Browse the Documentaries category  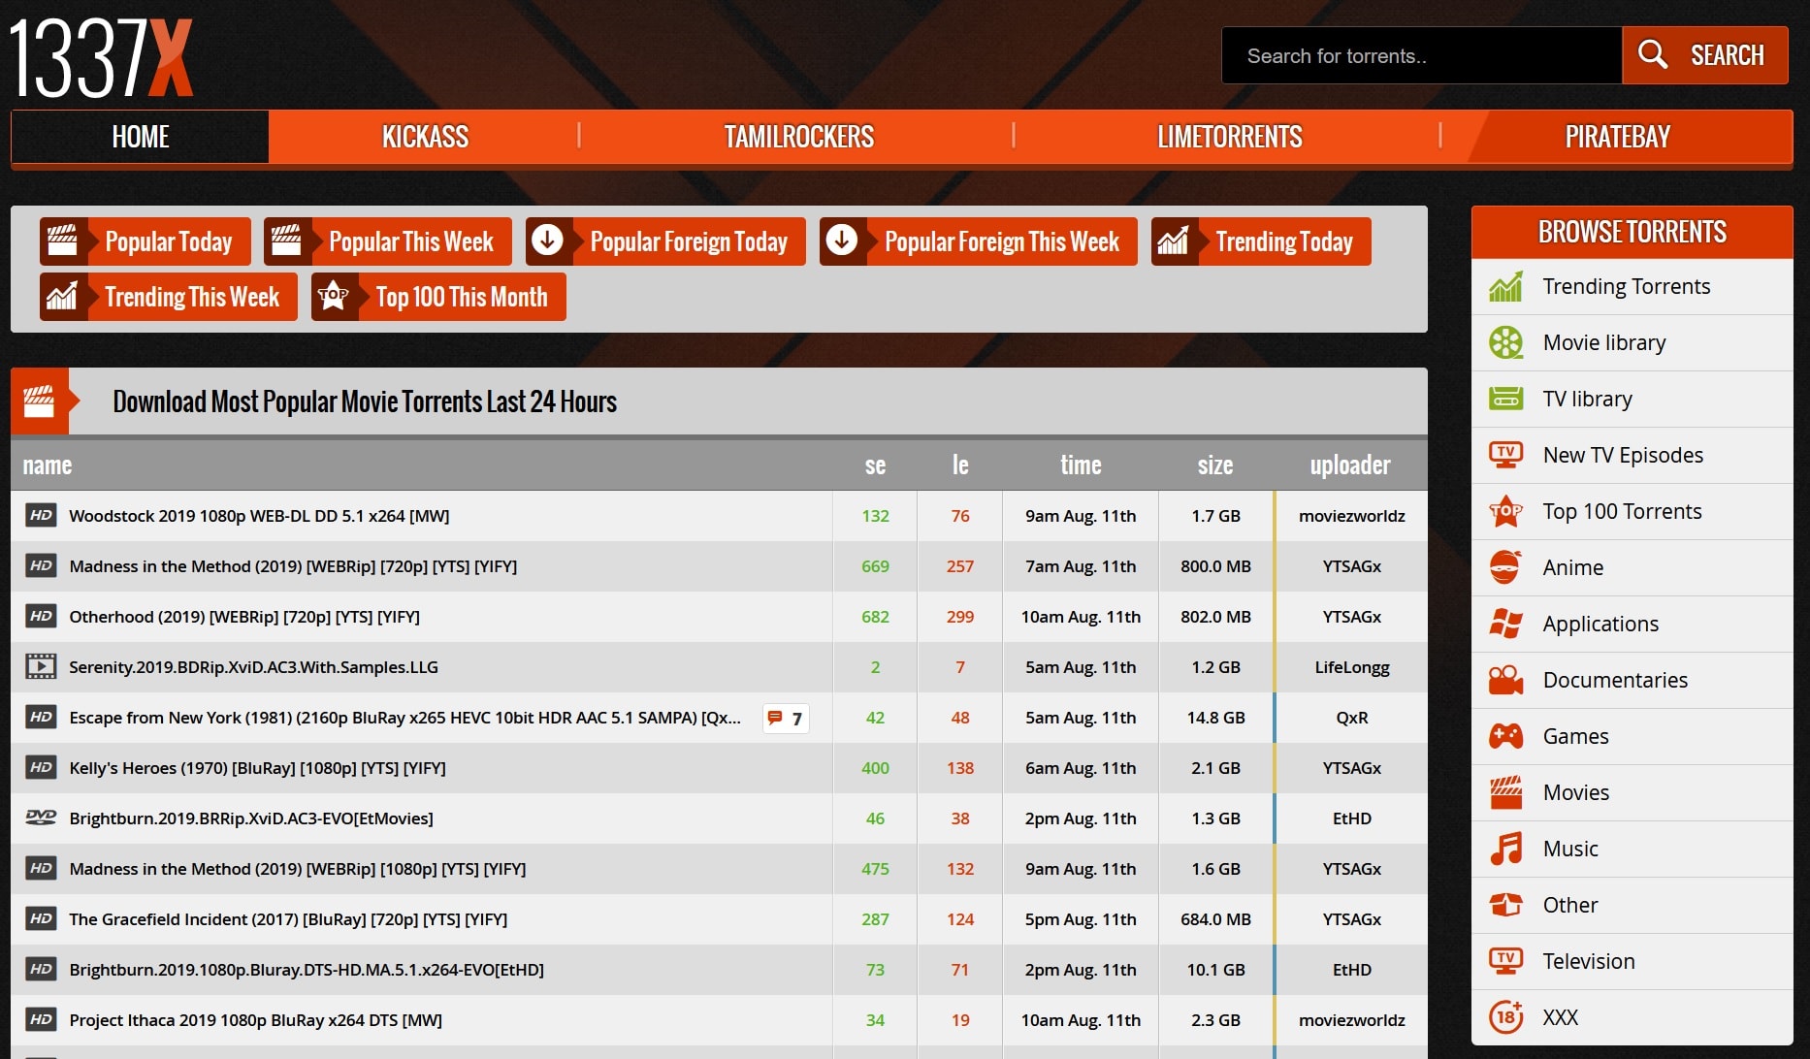coord(1614,680)
